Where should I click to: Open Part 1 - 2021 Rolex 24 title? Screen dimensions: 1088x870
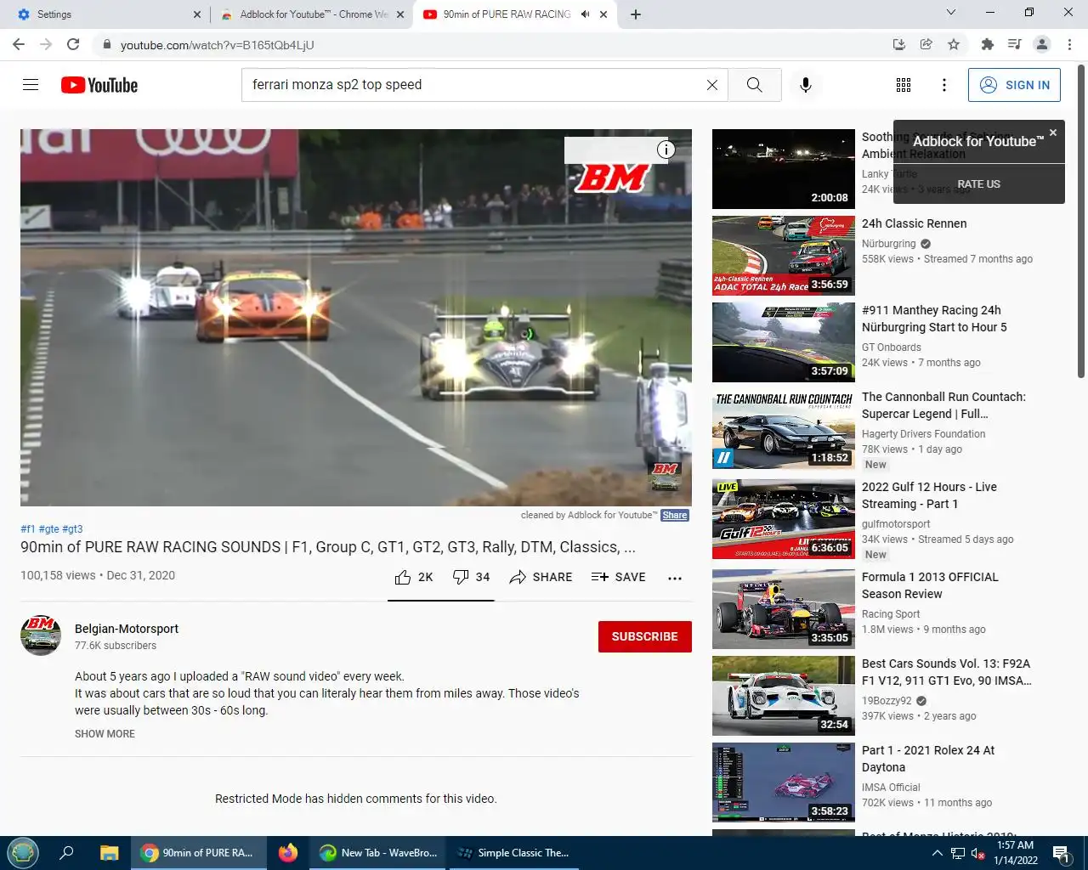(x=928, y=759)
